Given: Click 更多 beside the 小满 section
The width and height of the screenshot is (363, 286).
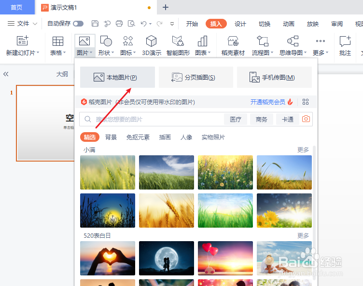Looking at the screenshot, I should [x=303, y=150].
